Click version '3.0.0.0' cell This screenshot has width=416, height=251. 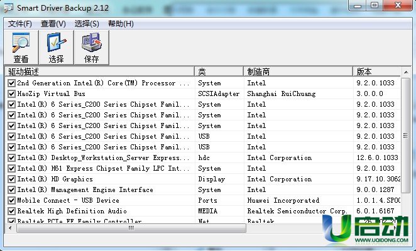[x=370, y=93]
